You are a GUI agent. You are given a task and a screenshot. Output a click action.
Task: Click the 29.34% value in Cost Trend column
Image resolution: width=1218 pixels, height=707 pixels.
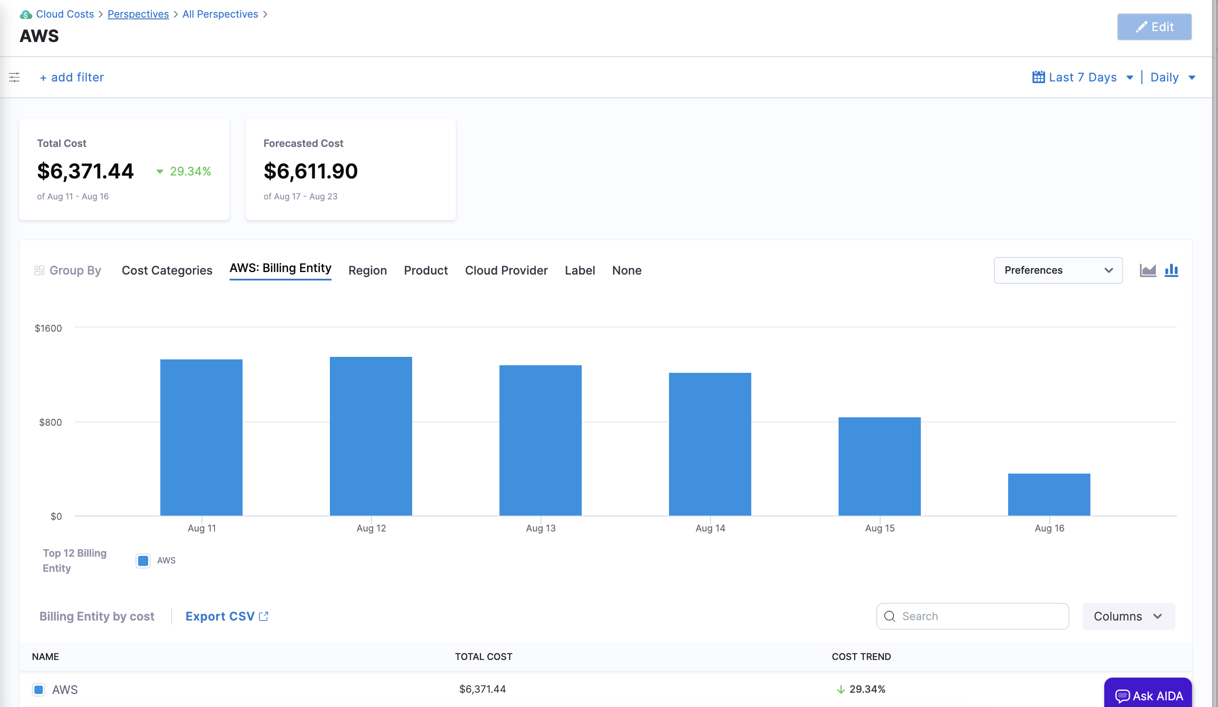click(868, 689)
